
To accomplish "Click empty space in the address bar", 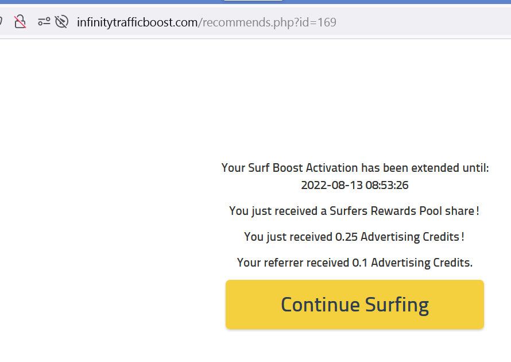I will [x=424, y=22].
